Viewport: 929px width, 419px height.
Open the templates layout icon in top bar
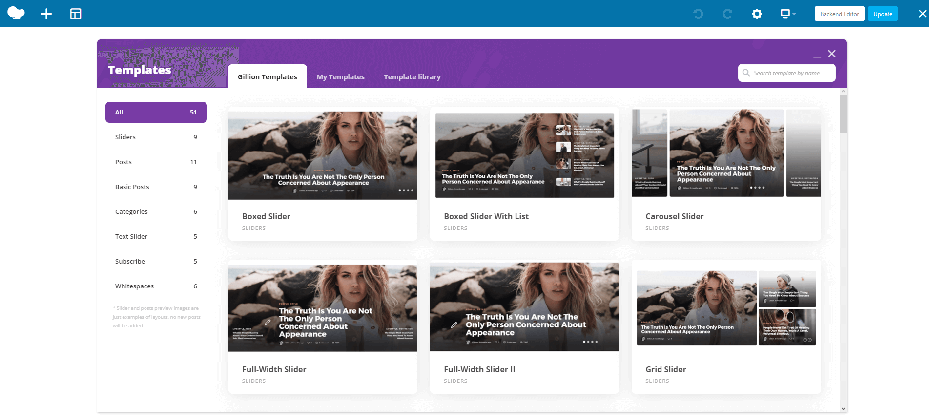coord(76,14)
